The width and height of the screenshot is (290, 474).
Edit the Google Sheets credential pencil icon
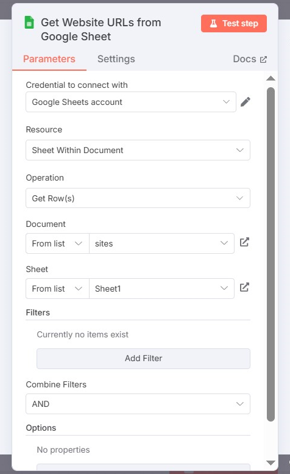(246, 102)
